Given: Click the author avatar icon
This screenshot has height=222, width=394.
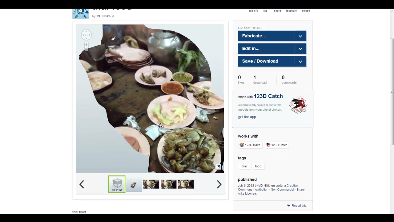Looking at the screenshot, I should (81, 14).
